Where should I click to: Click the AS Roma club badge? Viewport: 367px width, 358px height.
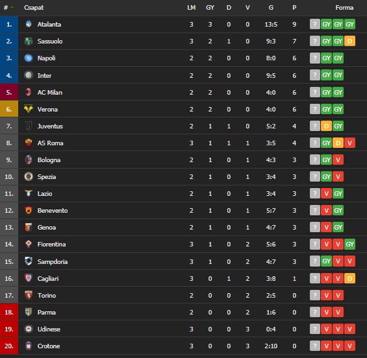(x=29, y=143)
